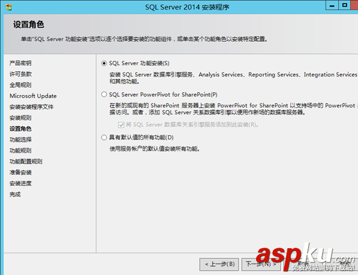Click the SQL Server 2014 安装程序 title text

187,7
